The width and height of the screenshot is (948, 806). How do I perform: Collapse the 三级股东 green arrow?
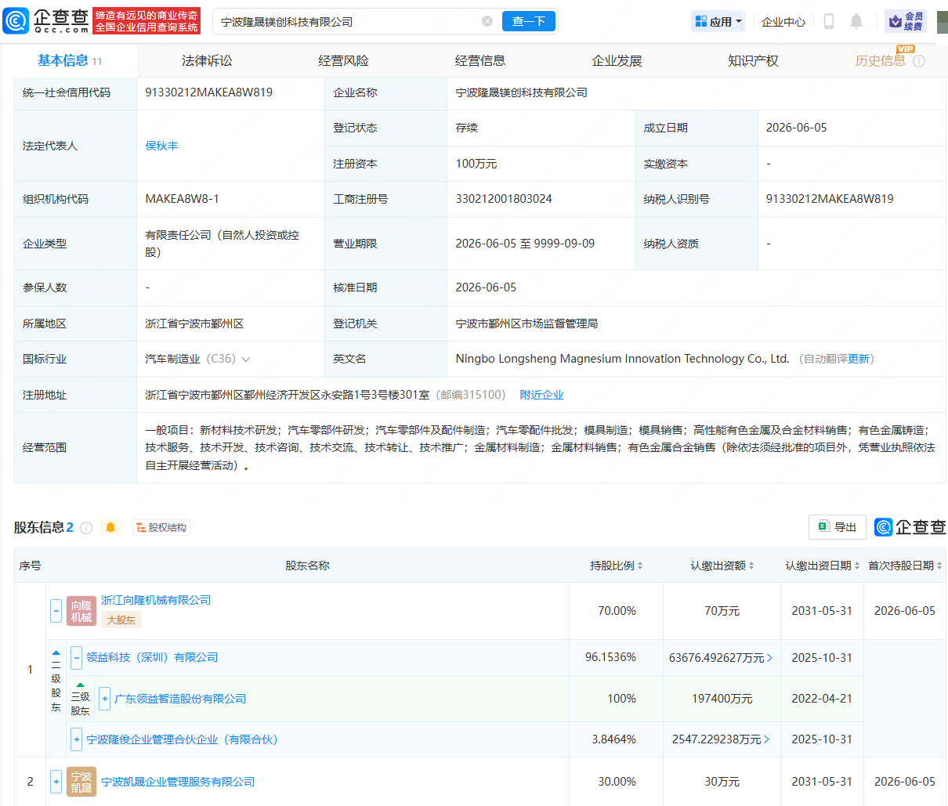(x=80, y=685)
